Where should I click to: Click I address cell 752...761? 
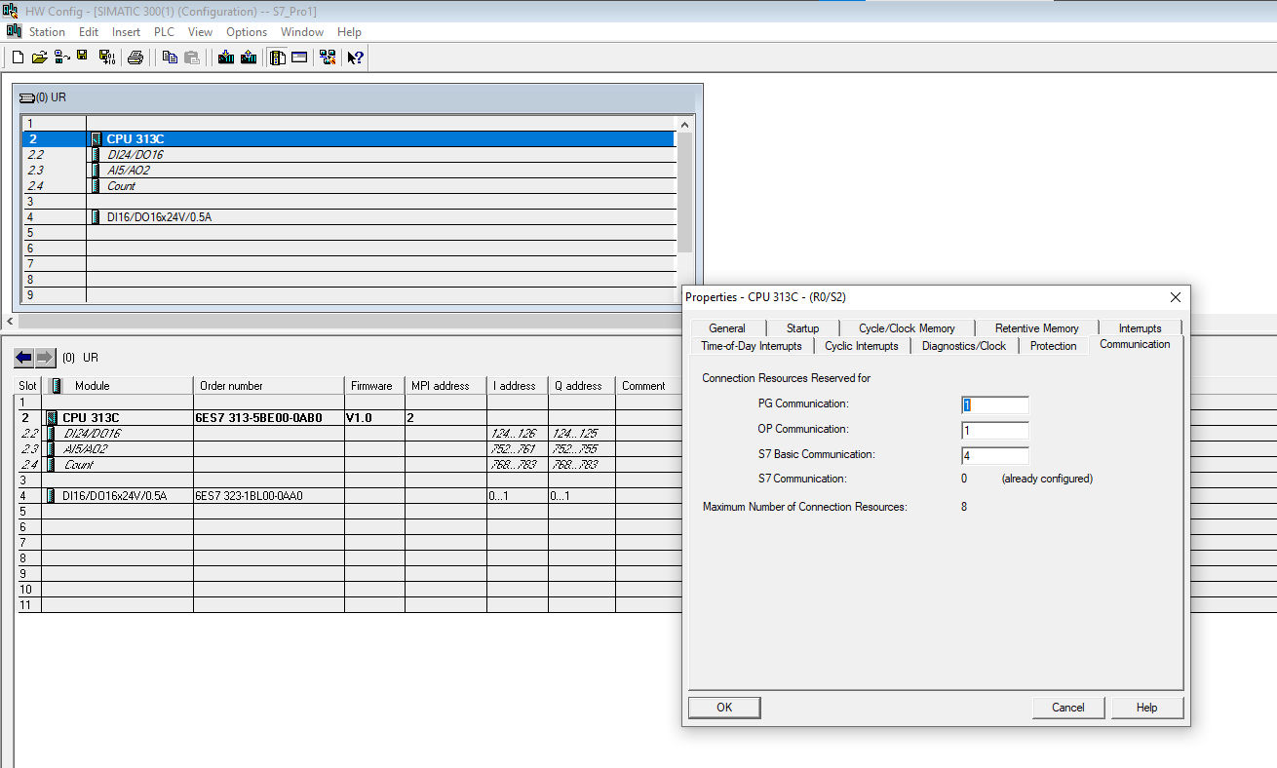pos(517,449)
